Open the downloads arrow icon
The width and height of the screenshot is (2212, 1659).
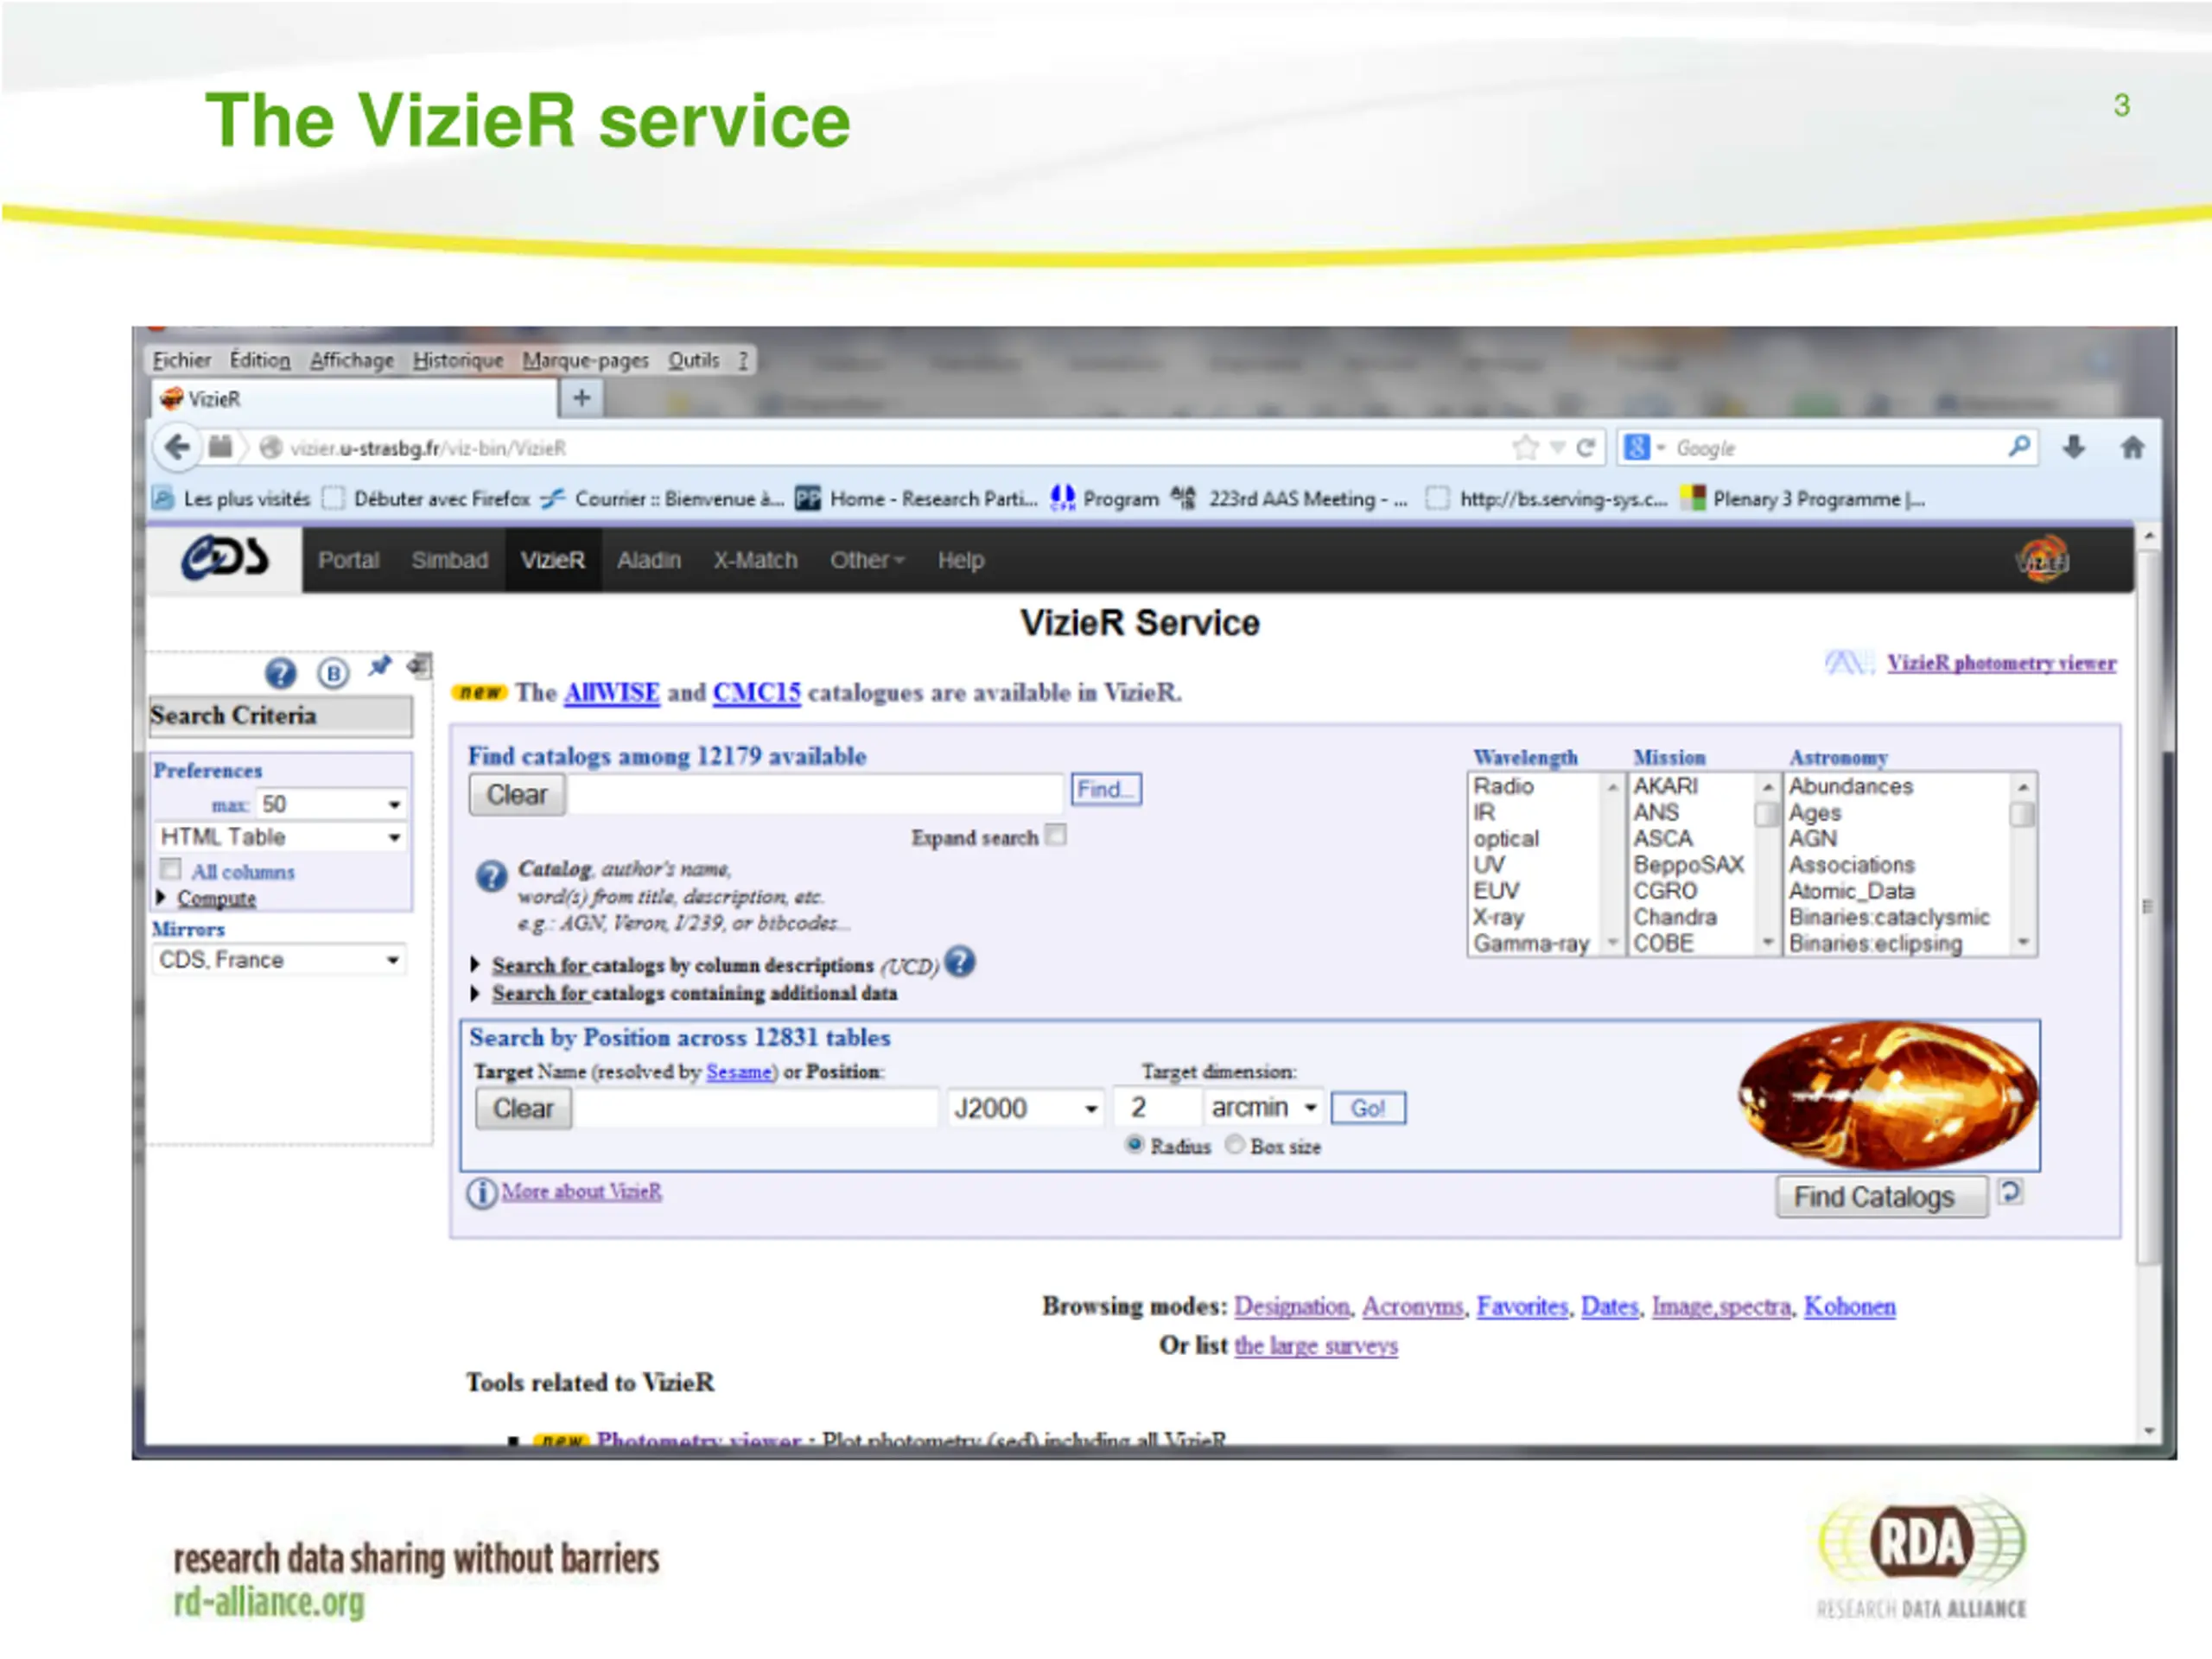pos(2073,447)
